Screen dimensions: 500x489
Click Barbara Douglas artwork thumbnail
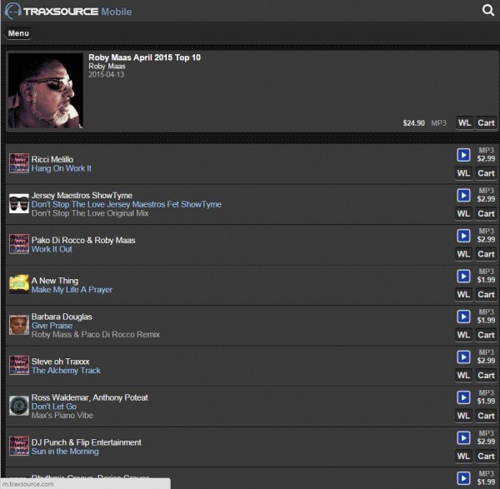click(19, 325)
